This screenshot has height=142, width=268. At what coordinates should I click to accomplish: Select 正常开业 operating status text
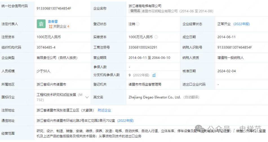[x=224, y=24]
